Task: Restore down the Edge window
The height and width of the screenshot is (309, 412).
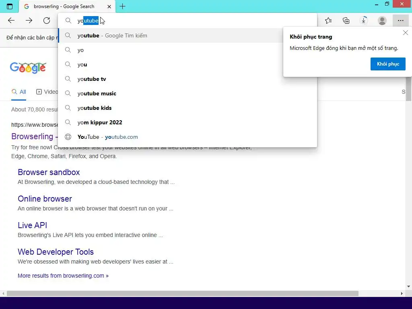Action: pyautogui.click(x=387, y=4)
